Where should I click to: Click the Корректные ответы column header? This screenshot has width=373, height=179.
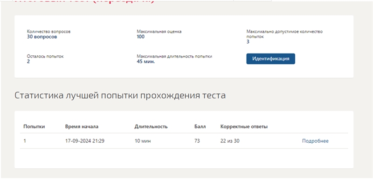pos(244,126)
